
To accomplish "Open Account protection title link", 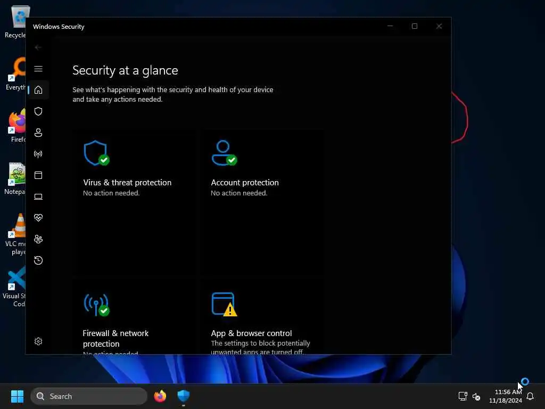I will coord(245,183).
